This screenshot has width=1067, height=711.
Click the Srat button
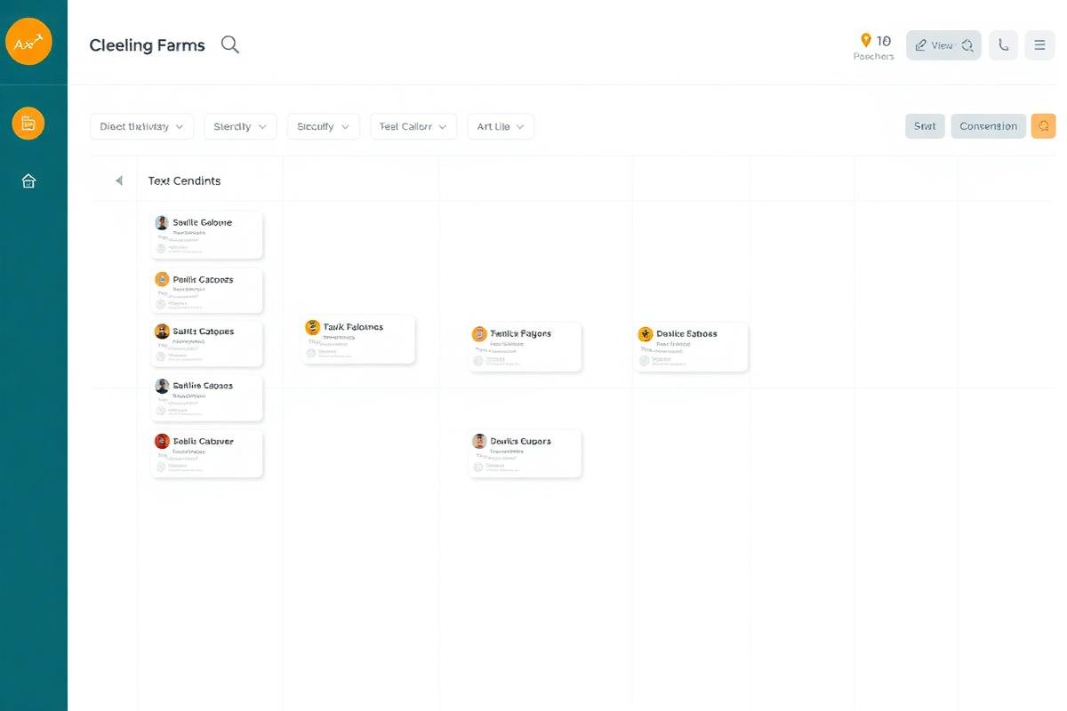[925, 126]
